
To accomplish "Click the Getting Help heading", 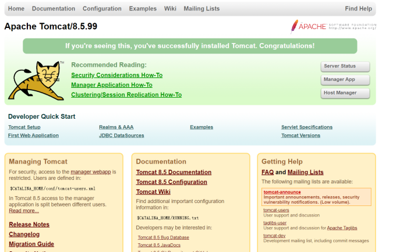I will pos(282,162).
